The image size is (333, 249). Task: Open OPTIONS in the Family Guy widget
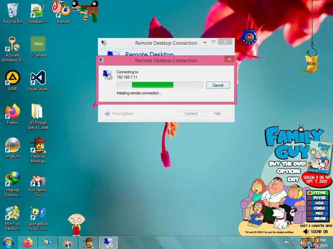point(289,171)
